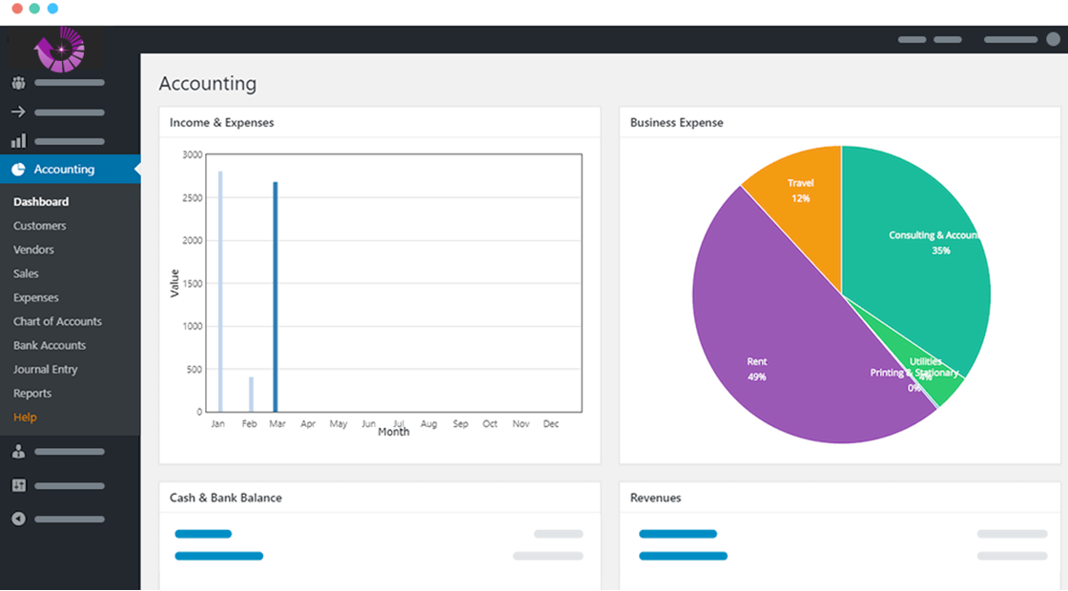The height and width of the screenshot is (591, 1068).
Task: Switch to the Dashboard view
Action: pyautogui.click(x=40, y=201)
